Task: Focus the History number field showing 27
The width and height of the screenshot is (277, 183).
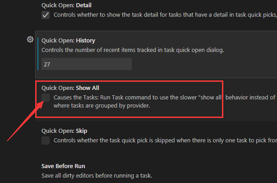Action: click(x=86, y=64)
